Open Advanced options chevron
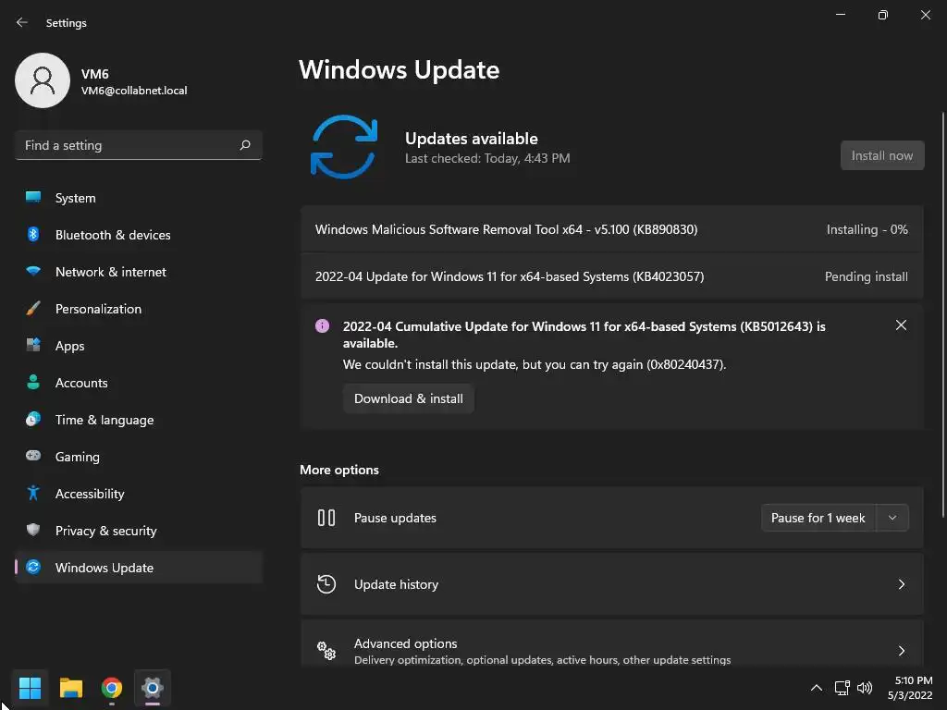 [x=901, y=650]
